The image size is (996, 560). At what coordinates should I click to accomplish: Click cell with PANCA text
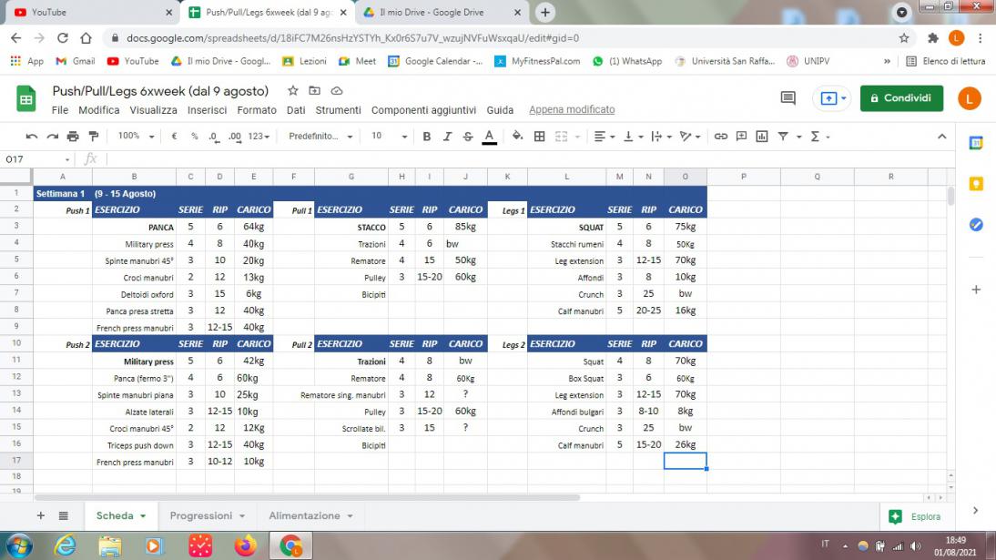coord(134,227)
